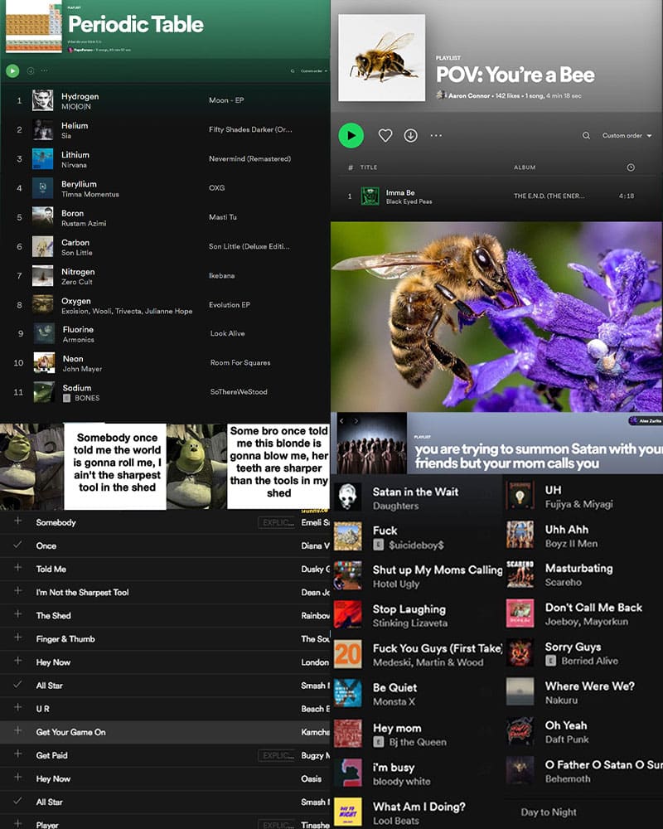Screen dimensions: 663x829
Task: Select the Oh Yeah track by Daft Punk
Action: (583, 732)
